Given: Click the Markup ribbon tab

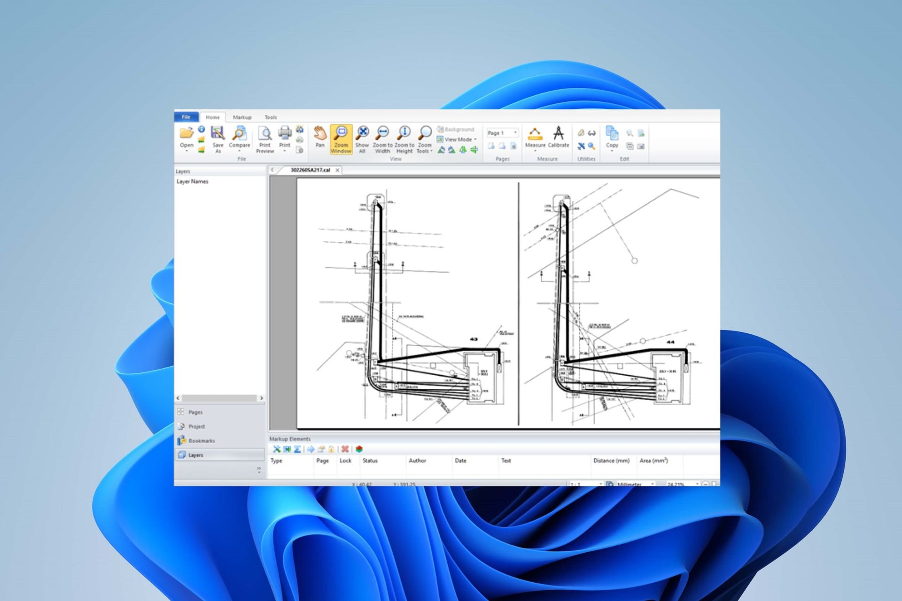Looking at the screenshot, I should [x=241, y=117].
